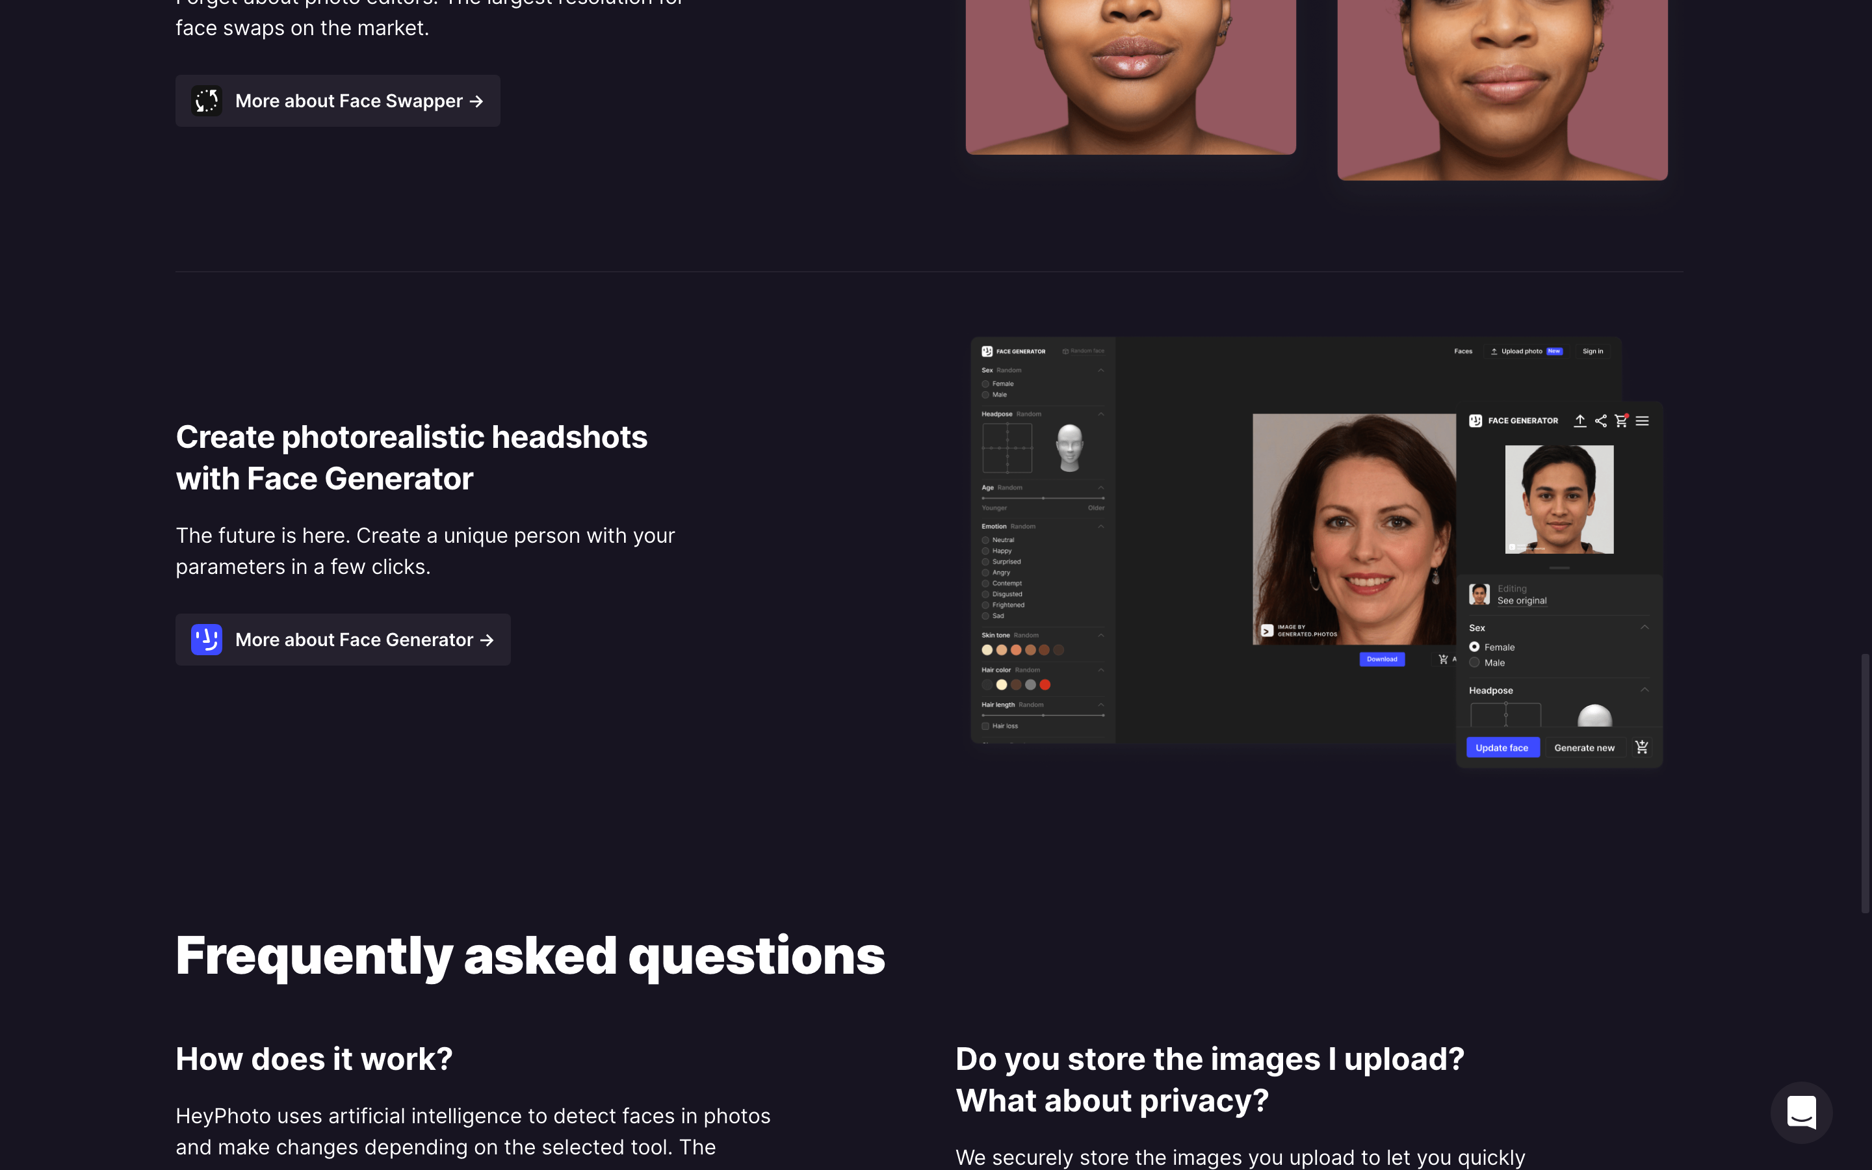Select Contempt emotion radio
The image size is (1872, 1170).
[985, 584]
